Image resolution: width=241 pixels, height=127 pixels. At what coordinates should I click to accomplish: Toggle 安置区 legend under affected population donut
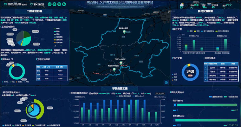pos(19,82)
